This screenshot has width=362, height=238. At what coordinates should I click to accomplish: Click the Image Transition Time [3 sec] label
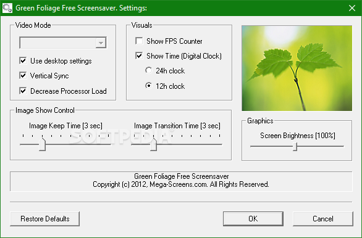click(177, 126)
